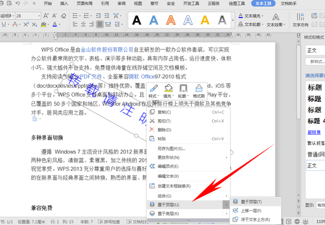The image size is (325, 225).
Task: Clear formatting with the eraser icon
Action: coord(63,16)
